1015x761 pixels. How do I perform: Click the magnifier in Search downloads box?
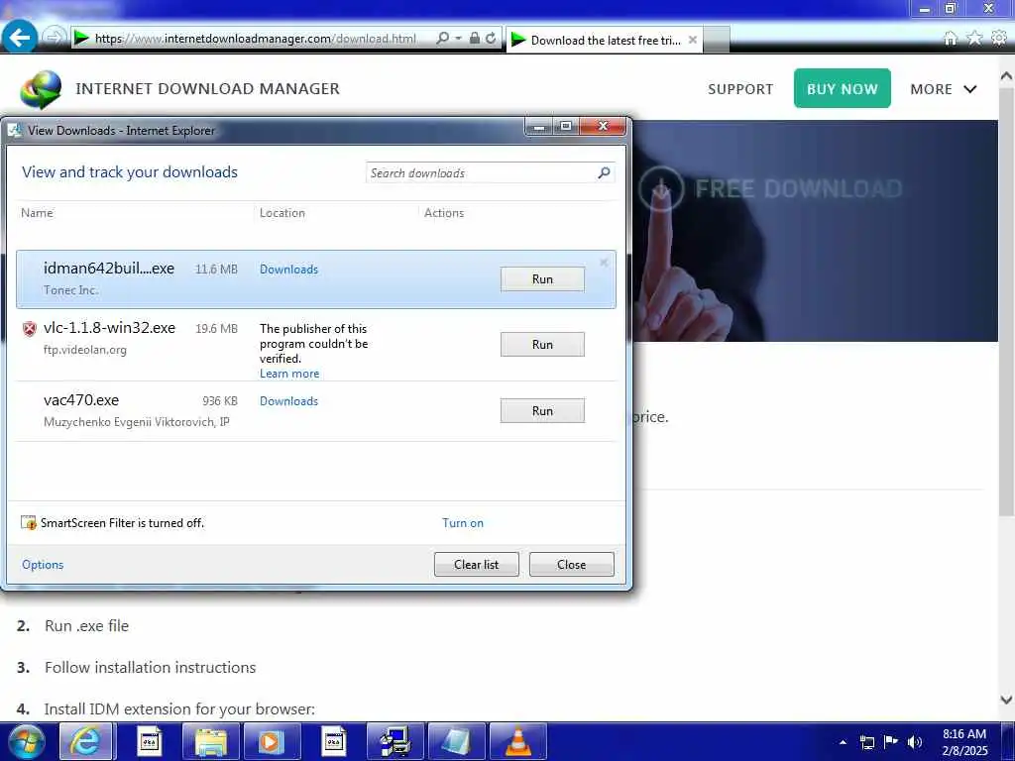tap(604, 172)
